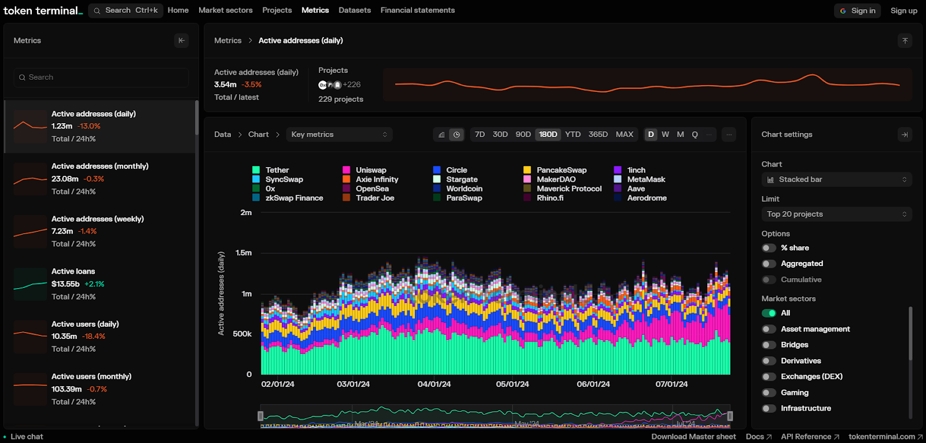Click the PancakeSwap legend color square

tap(527, 170)
